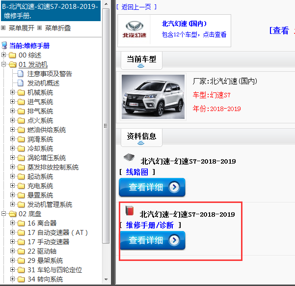Expand the 起动系统 node
This screenshot has height=286, width=295.
(x=12, y=176)
